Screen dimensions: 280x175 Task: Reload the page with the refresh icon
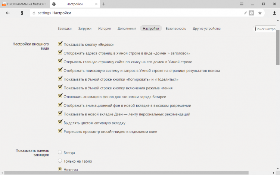(x=34, y=13)
